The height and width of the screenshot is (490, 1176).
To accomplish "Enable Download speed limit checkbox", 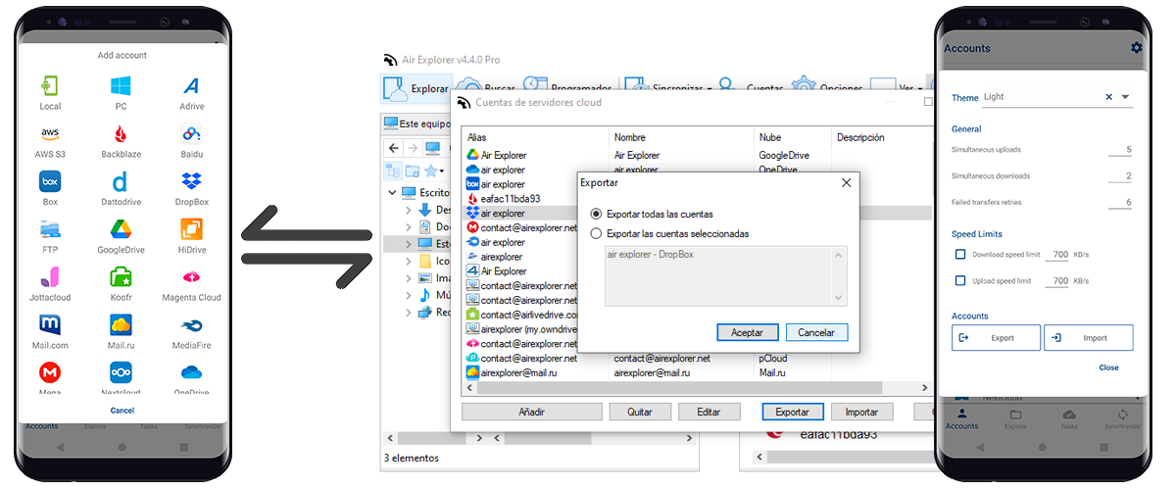I will tap(960, 255).
